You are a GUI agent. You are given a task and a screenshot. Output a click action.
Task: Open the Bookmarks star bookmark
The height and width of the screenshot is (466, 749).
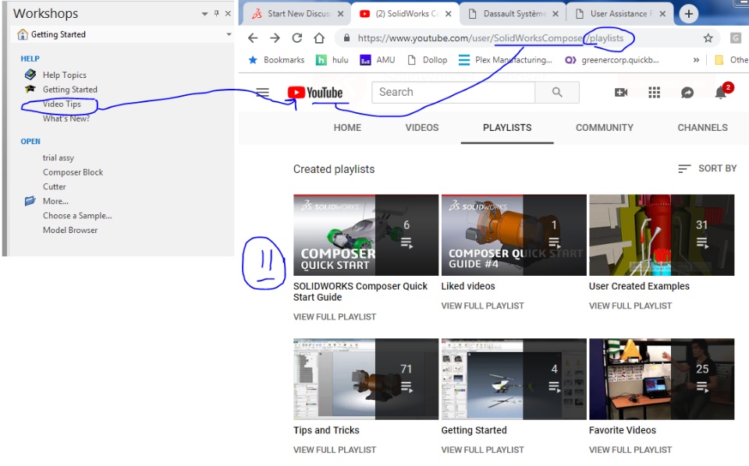coord(276,60)
